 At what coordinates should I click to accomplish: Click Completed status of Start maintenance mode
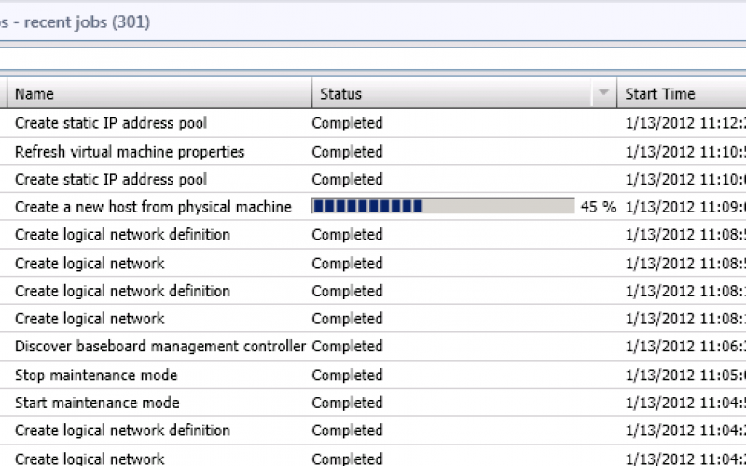(x=347, y=403)
